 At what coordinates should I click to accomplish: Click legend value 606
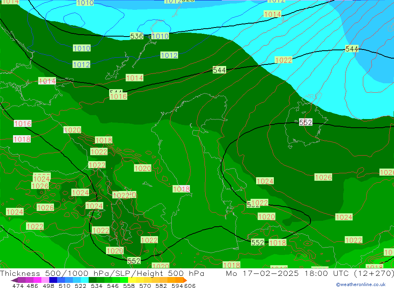[190, 286]
